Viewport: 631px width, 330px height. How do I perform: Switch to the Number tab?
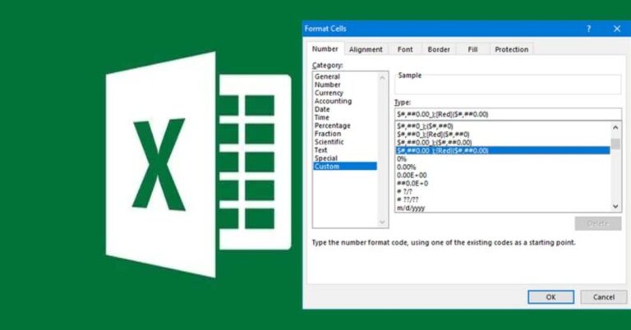(x=325, y=49)
